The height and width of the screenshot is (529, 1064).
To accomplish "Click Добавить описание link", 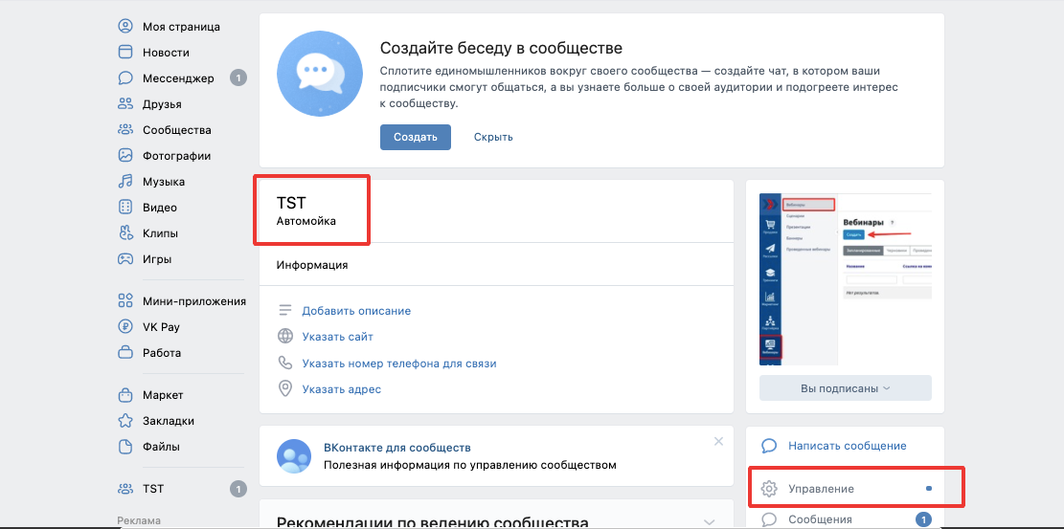I will [356, 311].
